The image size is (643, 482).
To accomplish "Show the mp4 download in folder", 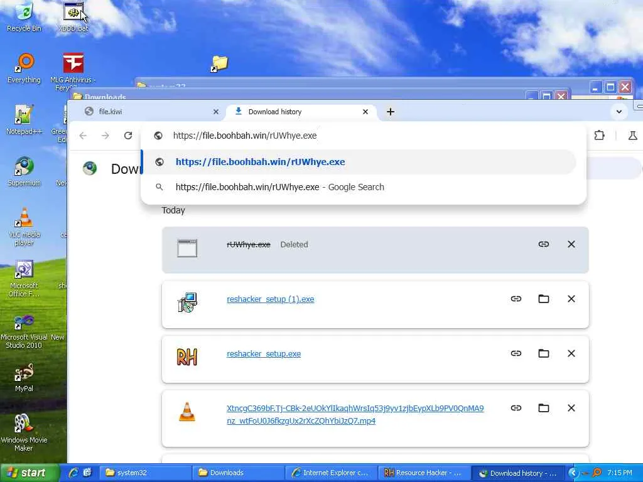I will click(543, 408).
